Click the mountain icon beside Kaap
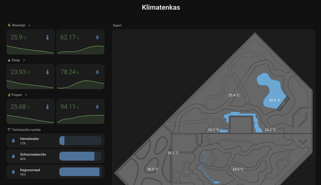The image size is (321, 185). (9, 60)
